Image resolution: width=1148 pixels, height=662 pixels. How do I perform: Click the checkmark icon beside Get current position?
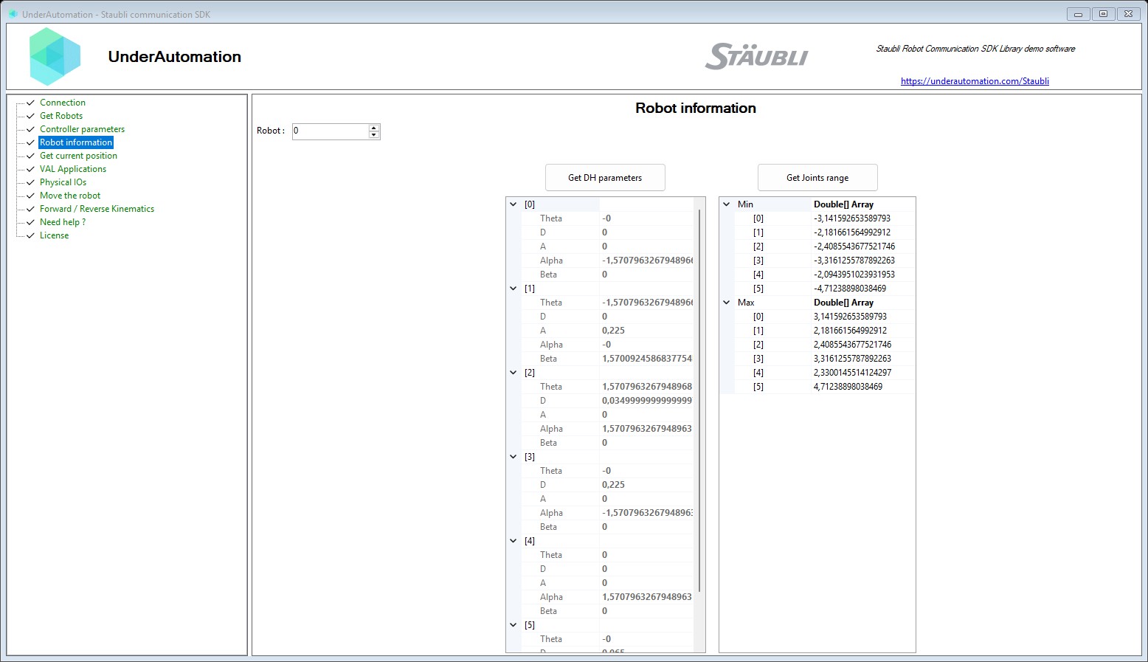coord(30,156)
